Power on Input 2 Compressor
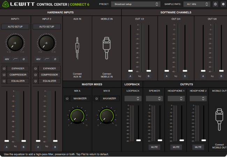This screenshot has height=157, width=227. tap(36, 75)
